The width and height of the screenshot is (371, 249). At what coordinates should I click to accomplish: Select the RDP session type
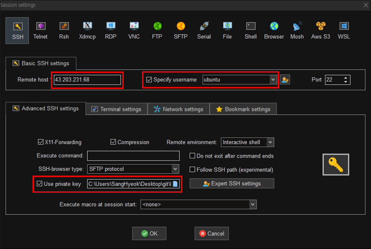111,31
